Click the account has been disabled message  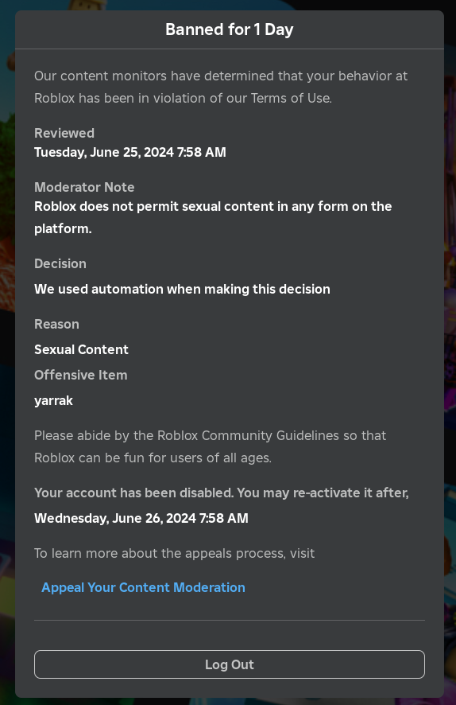tap(222, 493)
